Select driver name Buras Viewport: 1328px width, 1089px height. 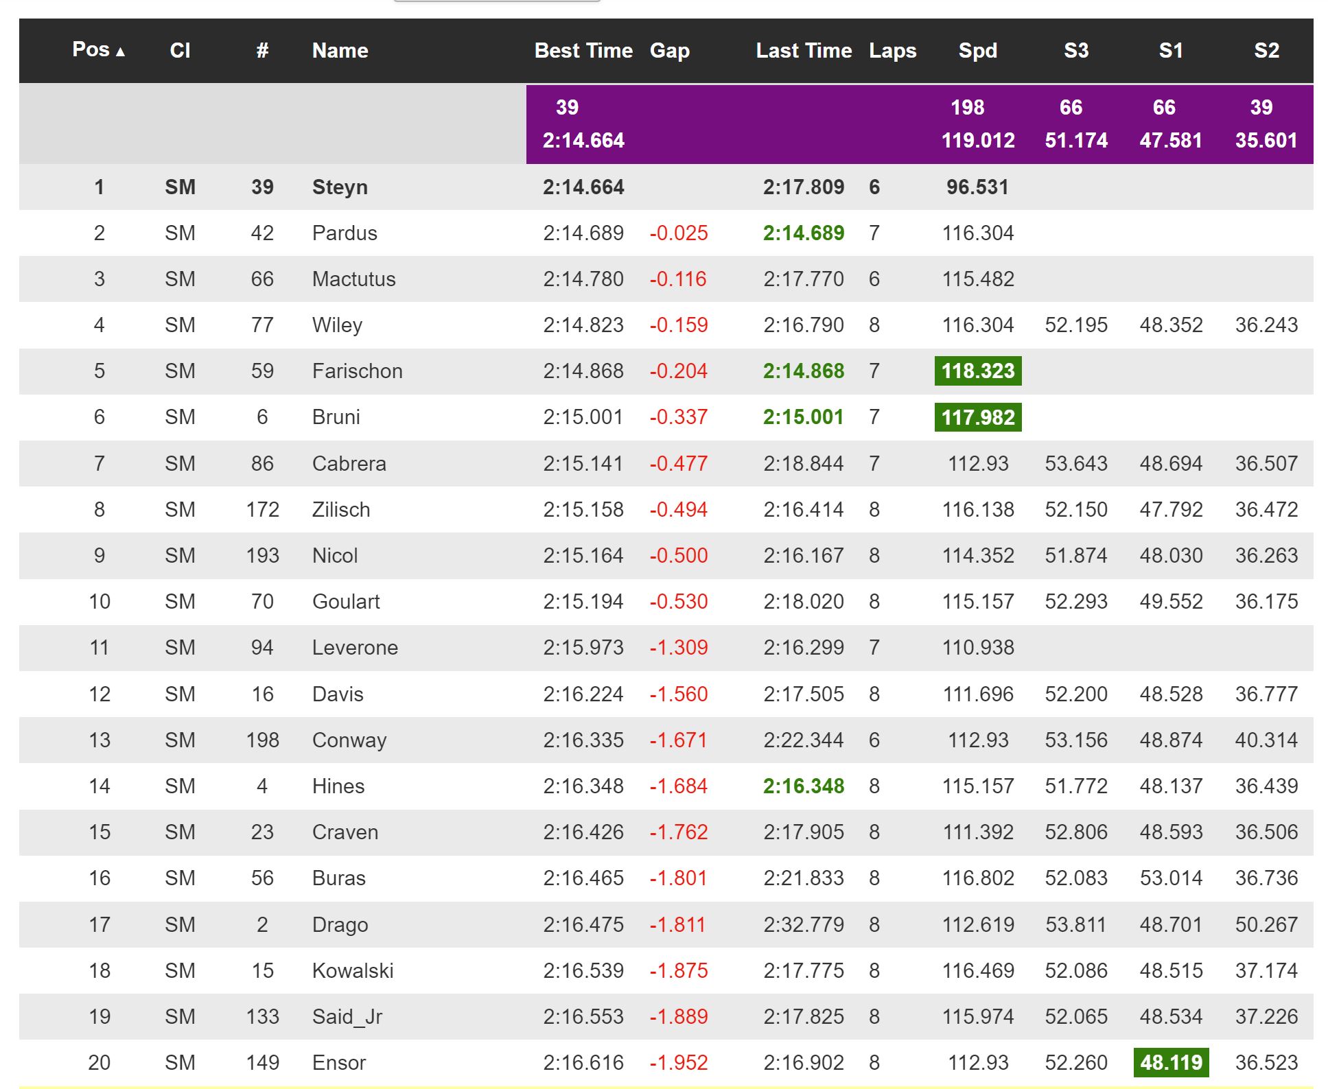pyautogui.click(x=338, y=878)
